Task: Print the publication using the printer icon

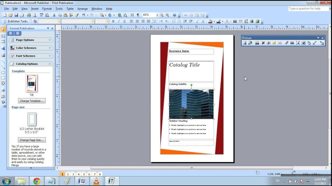Action: click(29, 15)
